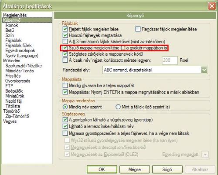Viewport: 218px width, 175px height.
Task: Open the 'Ikonok' settings page
Action: (12, 25)
